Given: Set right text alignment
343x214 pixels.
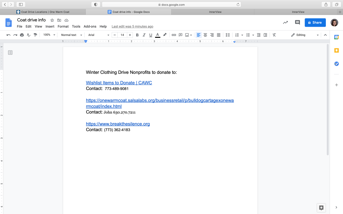Looking at the screenshot, I should tap(212, 35).
